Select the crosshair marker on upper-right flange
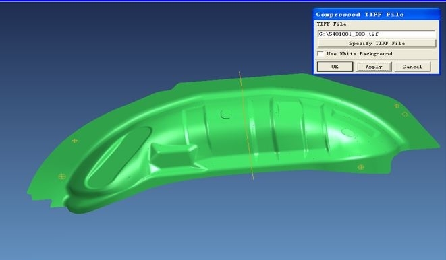Screen dimensions: 446x260 (397, 106)
